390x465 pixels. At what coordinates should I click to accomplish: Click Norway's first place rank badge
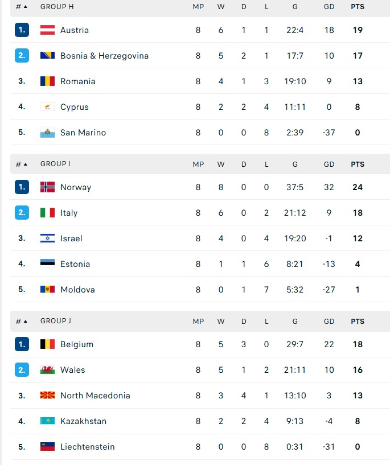(x=22, y=187)
